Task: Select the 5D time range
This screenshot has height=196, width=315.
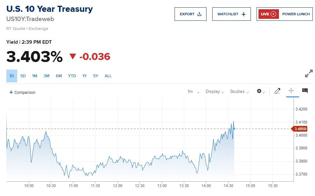Action: [23, 76]
